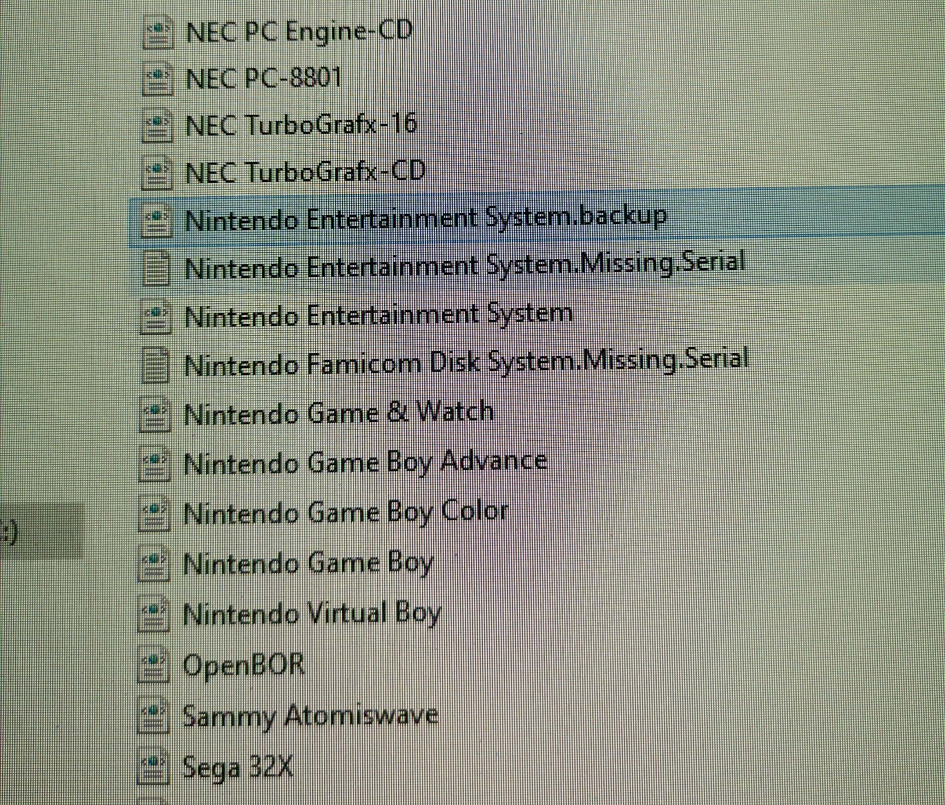Screen dimensions: 945x805
Task: Select the Nintendo Entertainment System.Missing.Serial name
Action: (x=465, y=265)
